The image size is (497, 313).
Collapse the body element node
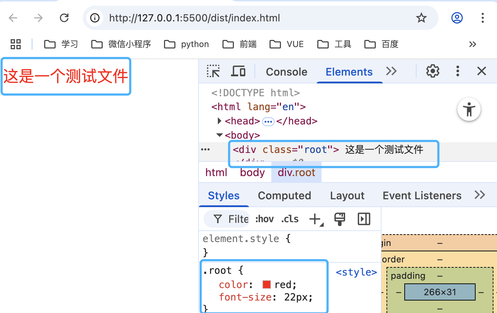(x=219, y=135)
